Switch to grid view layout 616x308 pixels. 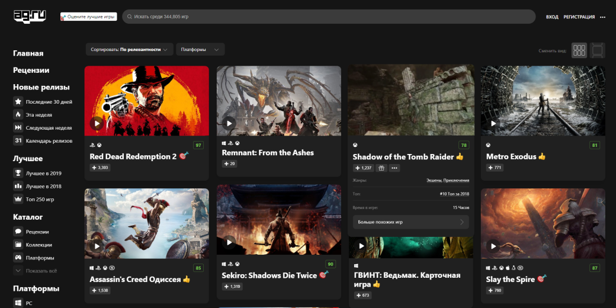click(579, 50)
